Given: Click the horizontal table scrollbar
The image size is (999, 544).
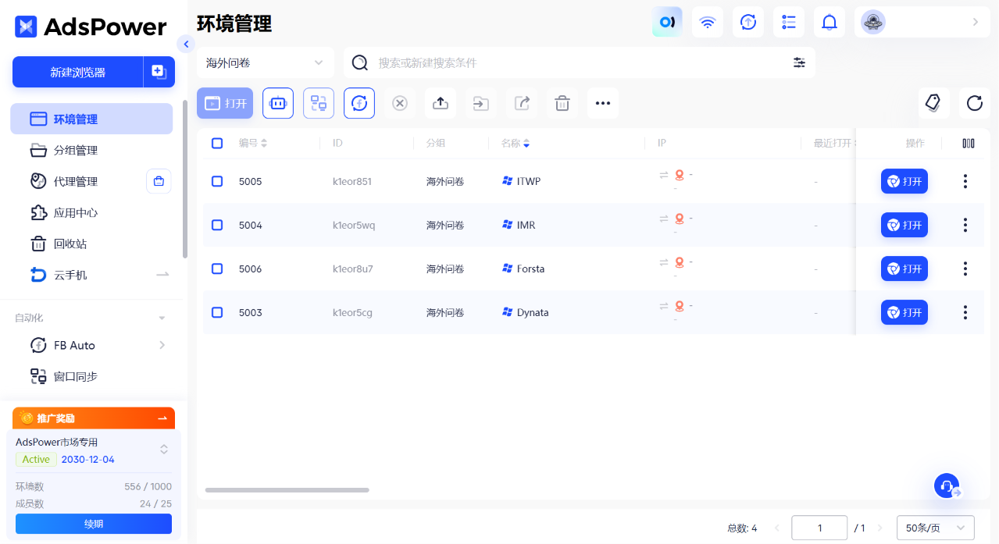Looking at the screenshot, I should [287, 490].
